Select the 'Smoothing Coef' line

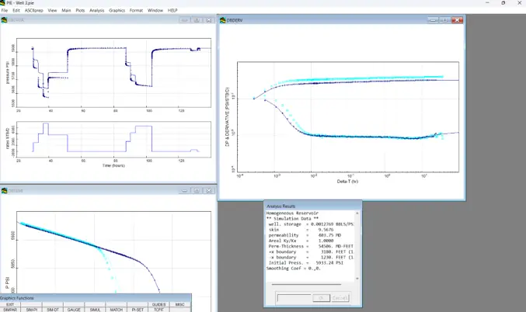293,269
